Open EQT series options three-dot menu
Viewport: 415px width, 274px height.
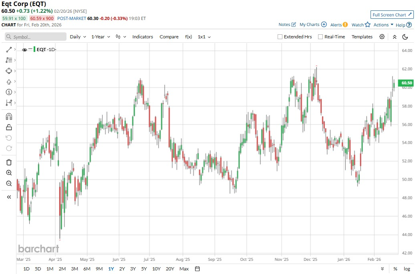click(x=30, y=49)
